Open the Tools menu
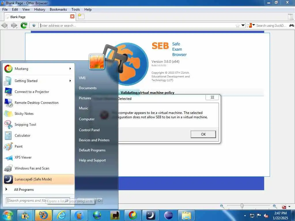The image size is (295, 221). click(x=76, y=9)
